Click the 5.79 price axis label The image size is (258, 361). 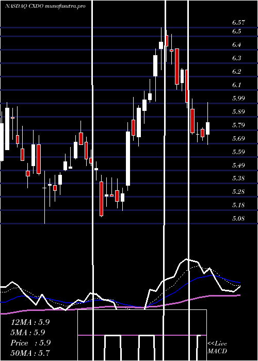coord(238,125)
